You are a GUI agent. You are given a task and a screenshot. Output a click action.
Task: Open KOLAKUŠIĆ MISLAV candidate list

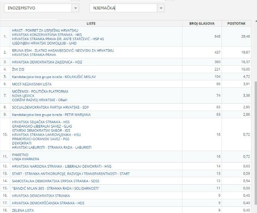click(x=54, y=77)
